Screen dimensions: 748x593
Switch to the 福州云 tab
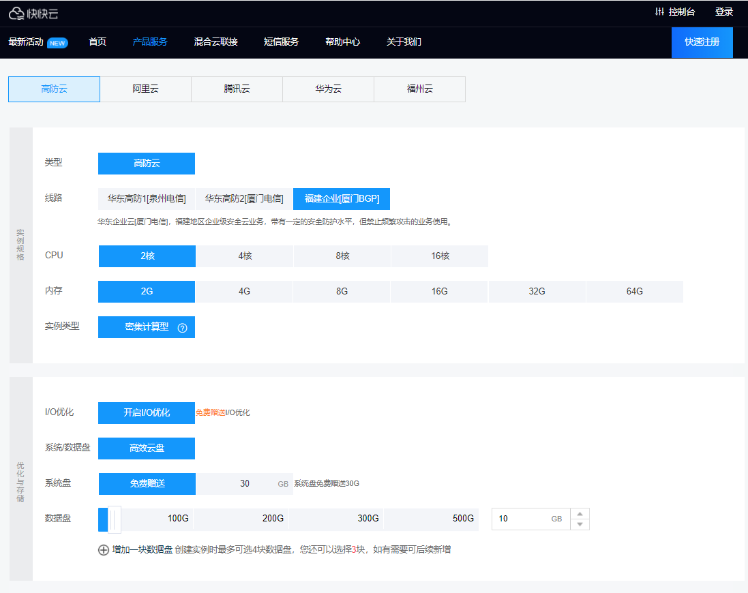click(420, 89)
